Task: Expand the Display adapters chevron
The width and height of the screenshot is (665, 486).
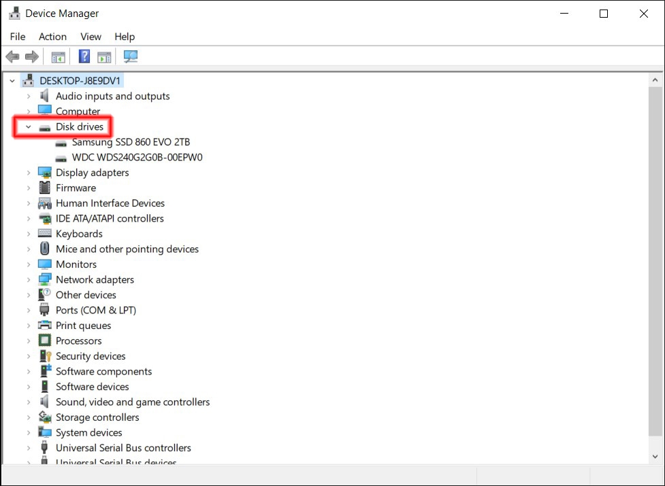Action: point(29,173)
